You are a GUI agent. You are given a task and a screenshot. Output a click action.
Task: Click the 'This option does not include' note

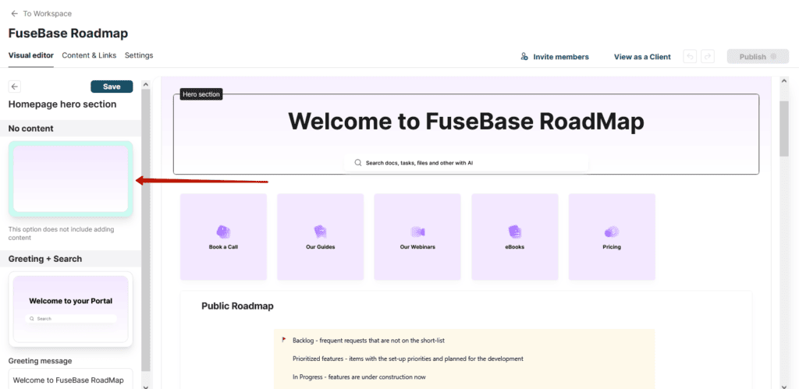[61, 233]
